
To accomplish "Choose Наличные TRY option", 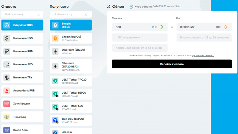I will [x=22, y=78].
